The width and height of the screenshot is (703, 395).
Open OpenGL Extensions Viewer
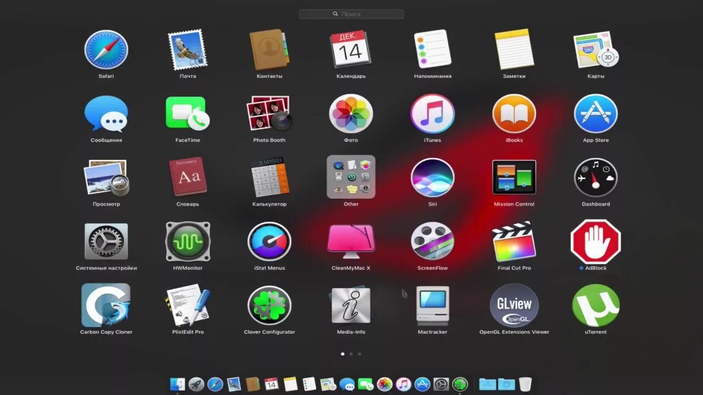514,305
